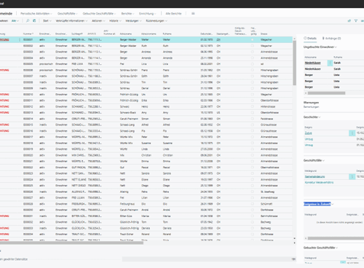Click the surname Schwarz-Back in the Amy row

click(128, 113)
